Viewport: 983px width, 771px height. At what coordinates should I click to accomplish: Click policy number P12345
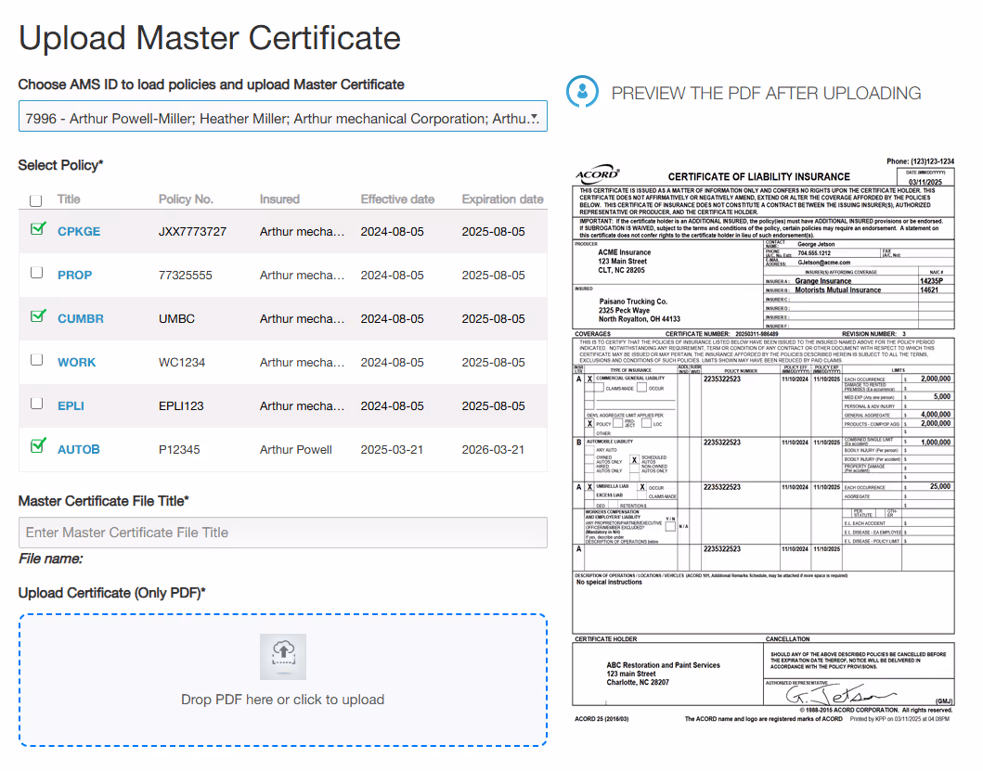pyautogui.click(x=179, y=449)
